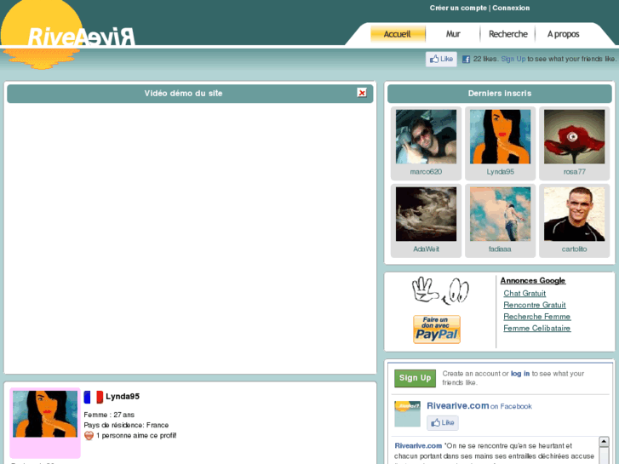Click the Annonces Google heading link
The width and height of the screenshot is (619, 464).
tap(533, 280)
